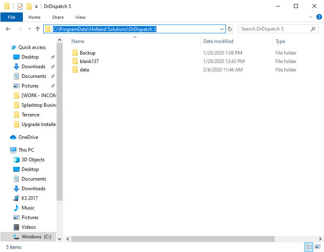
Task: Click the search magnifier icon
Action: (x=313, y=29)
